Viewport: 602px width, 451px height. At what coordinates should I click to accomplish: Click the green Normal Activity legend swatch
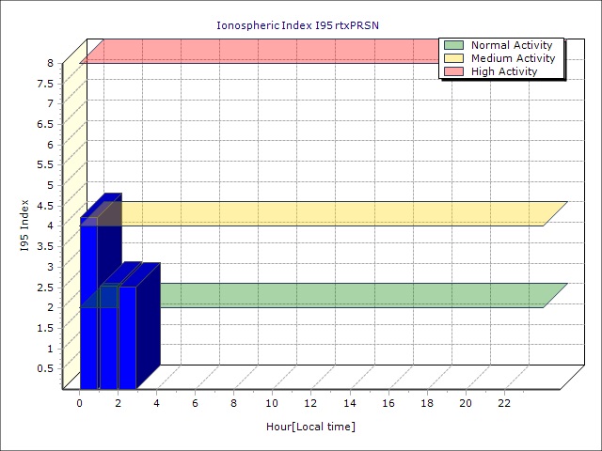[x=453, y=45]
